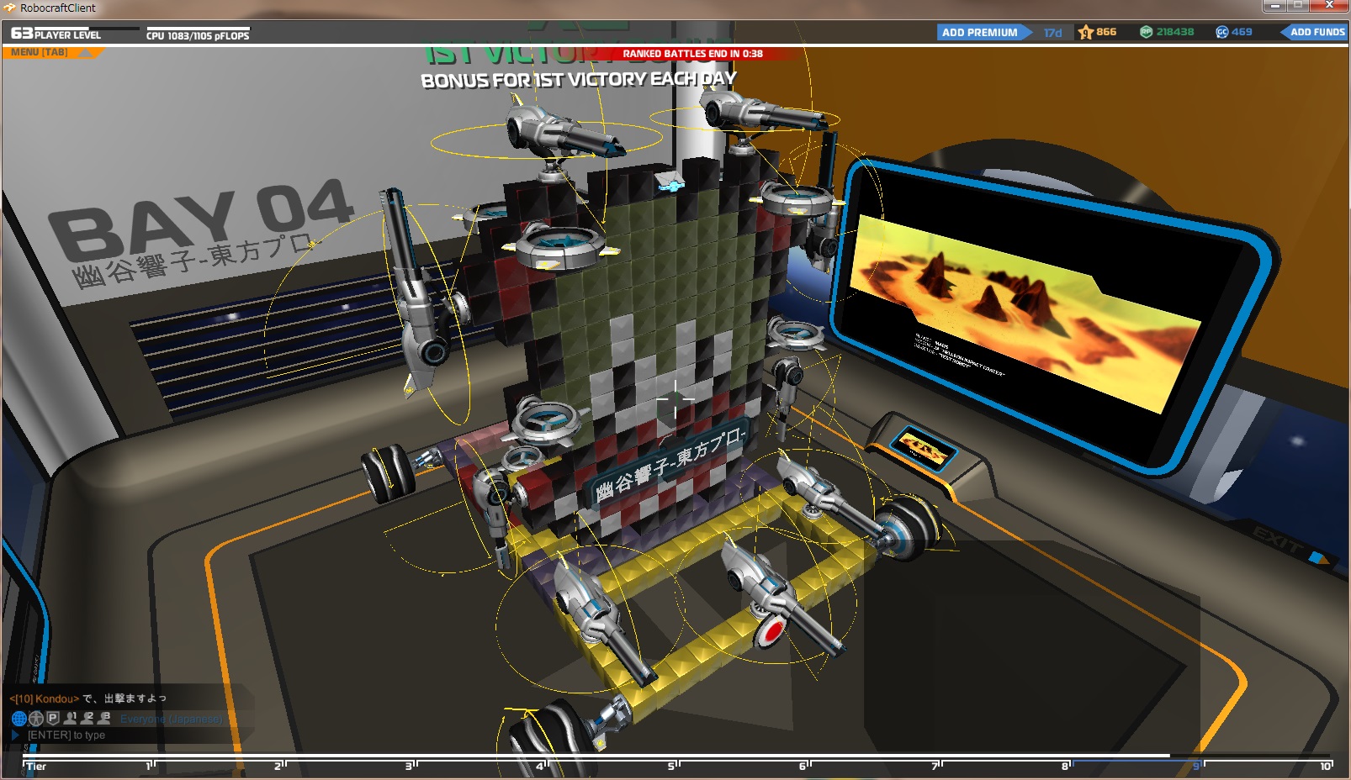Click the [ENTER] to type chat field
The image size is (1351, 780).
66,735
